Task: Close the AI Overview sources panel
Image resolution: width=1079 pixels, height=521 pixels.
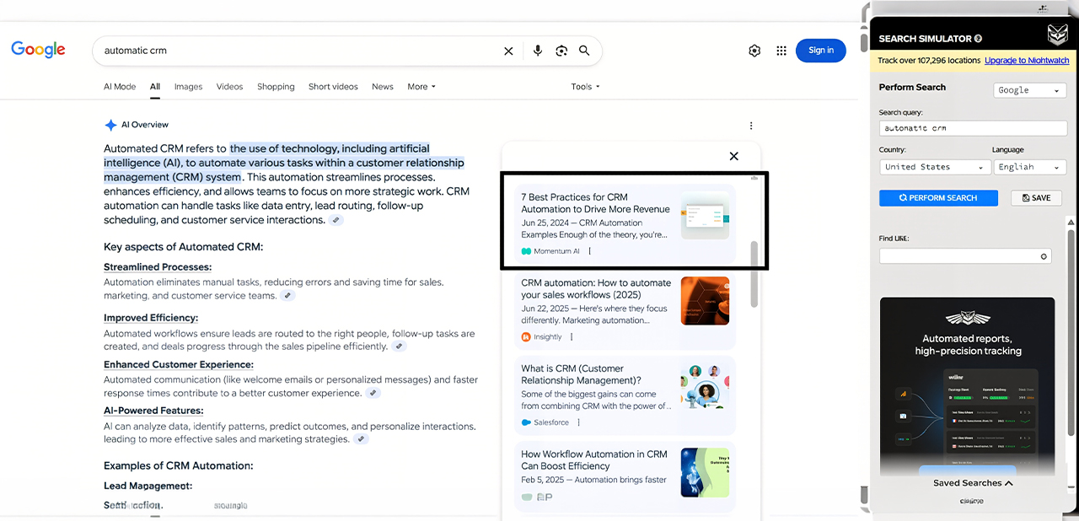Action: point(733,156)
